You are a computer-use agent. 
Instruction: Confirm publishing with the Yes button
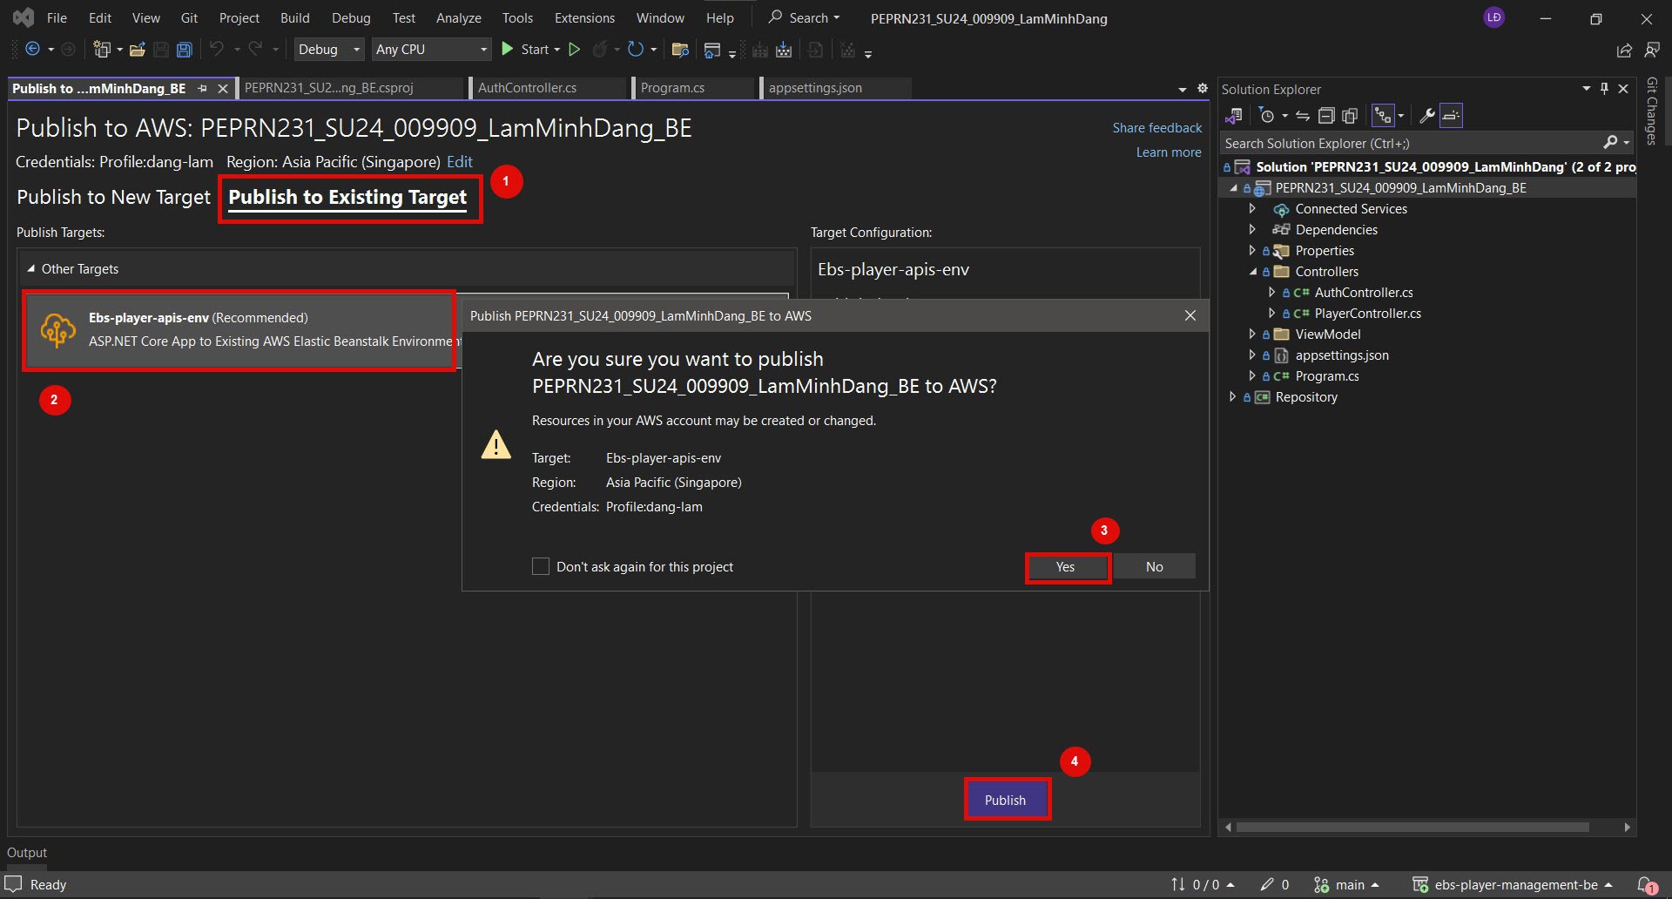pyautogui.click(x=1066, y=567)
